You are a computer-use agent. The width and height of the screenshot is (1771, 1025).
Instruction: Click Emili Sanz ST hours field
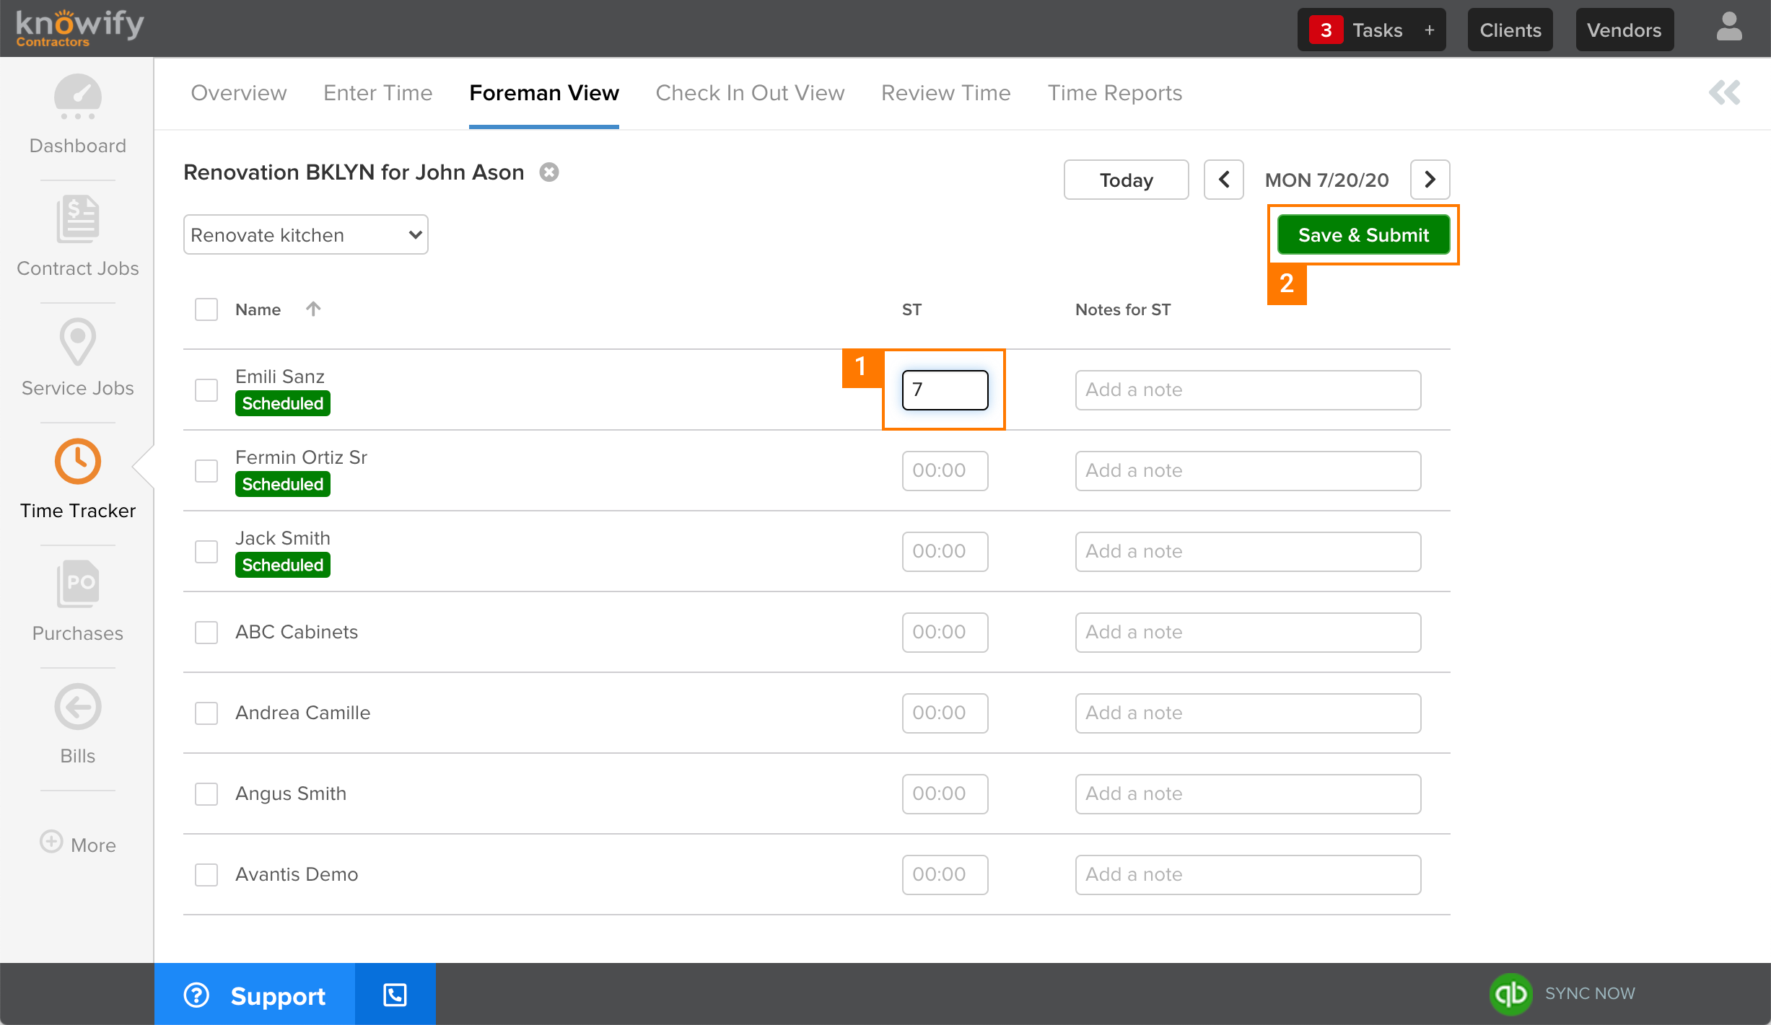click(x=945, y=390)
